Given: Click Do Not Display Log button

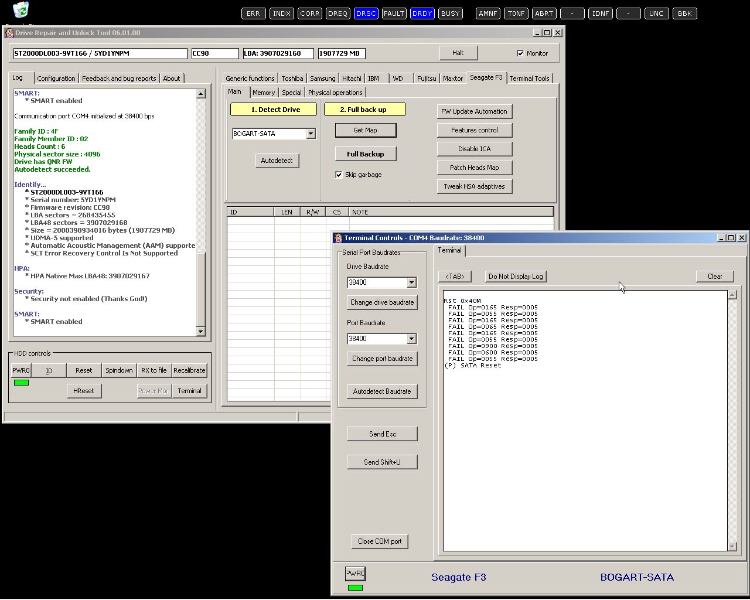Looking at the screenshot, I should point(516,277).
